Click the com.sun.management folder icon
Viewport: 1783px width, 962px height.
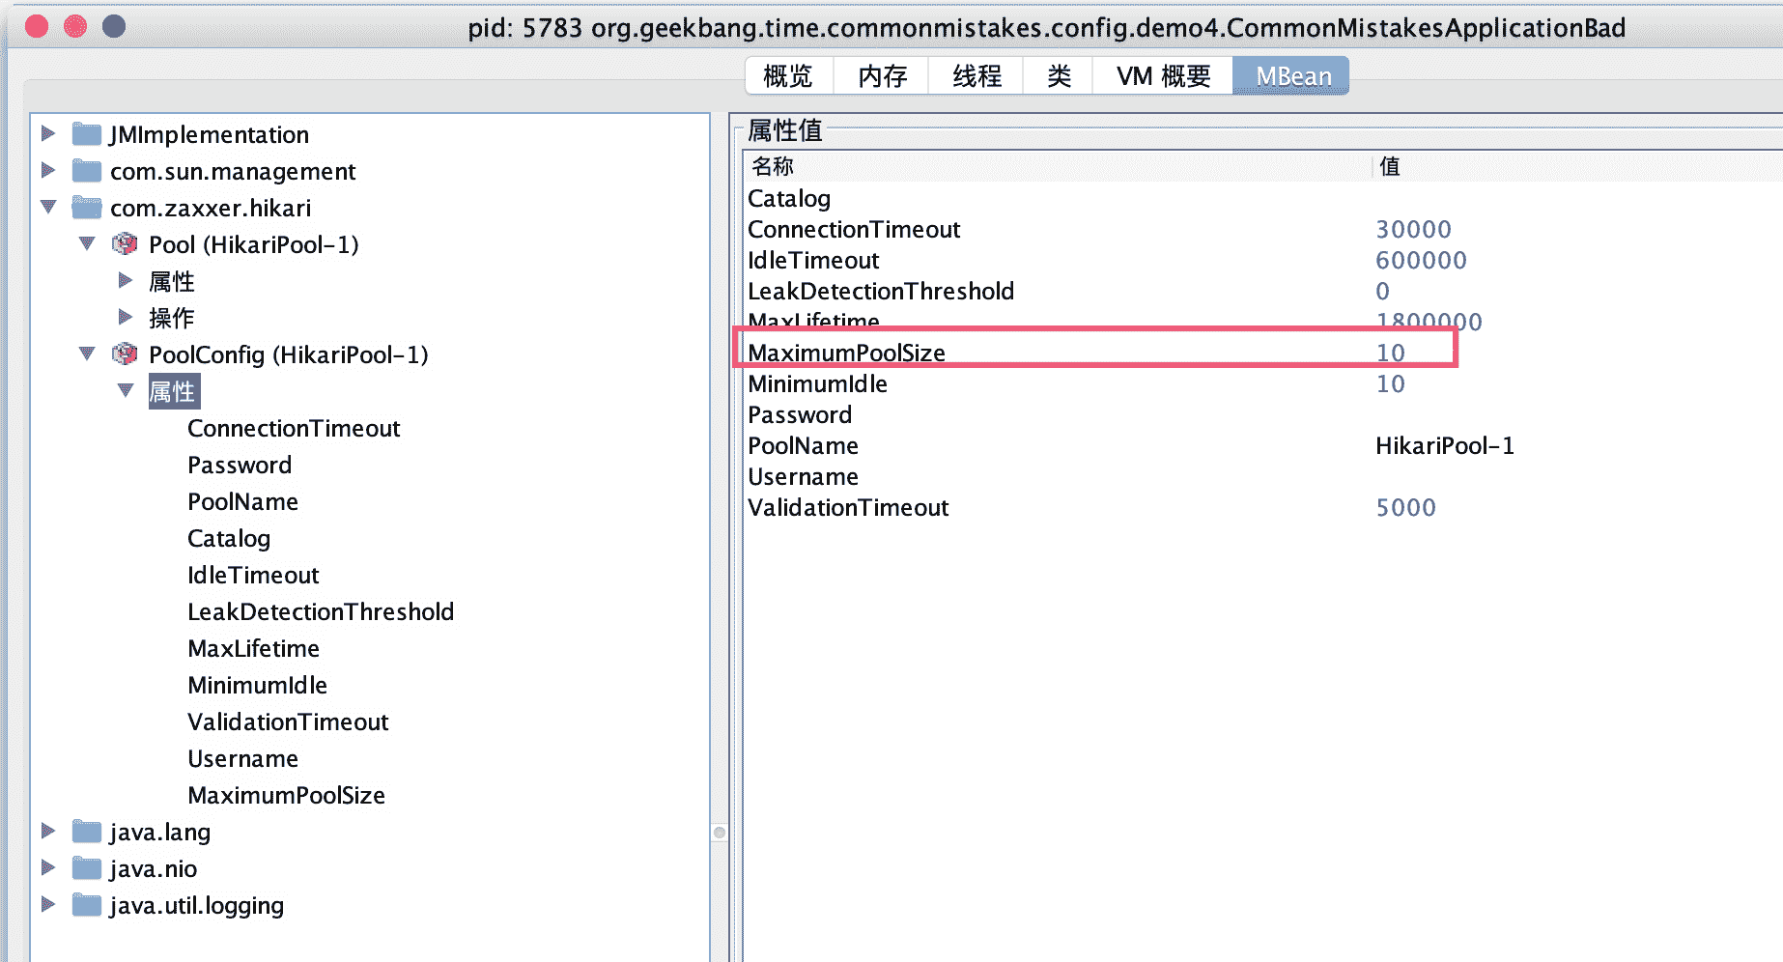87,171
